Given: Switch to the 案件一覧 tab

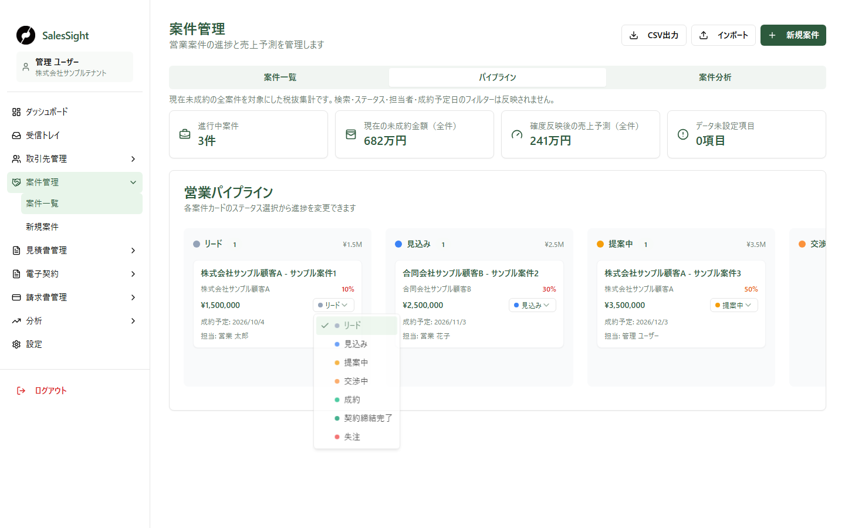Looking at the screenshot, I should point(280,77).
